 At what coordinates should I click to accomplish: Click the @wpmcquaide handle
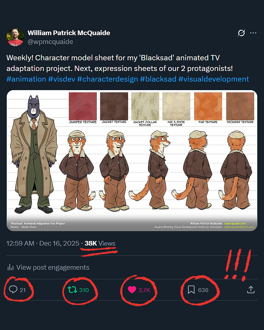(50, 42)
